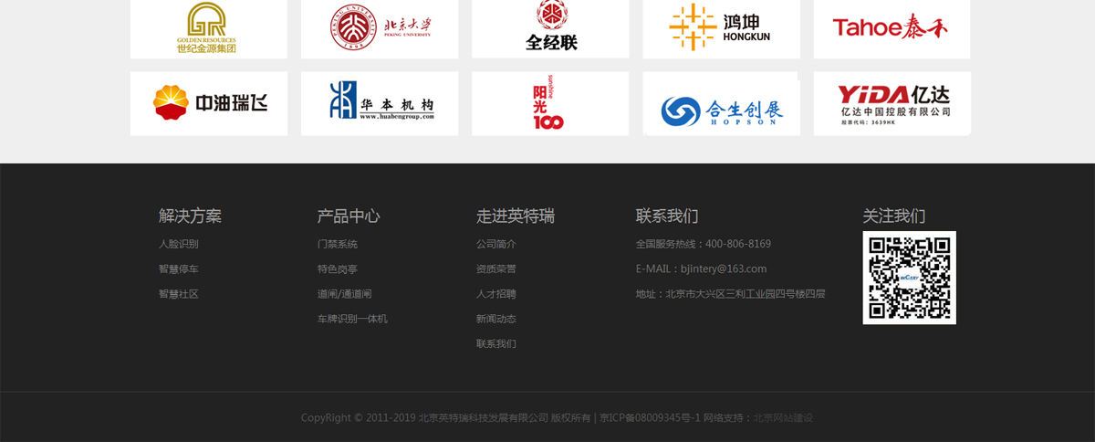Click the 阳光100 partner logo

550,103
